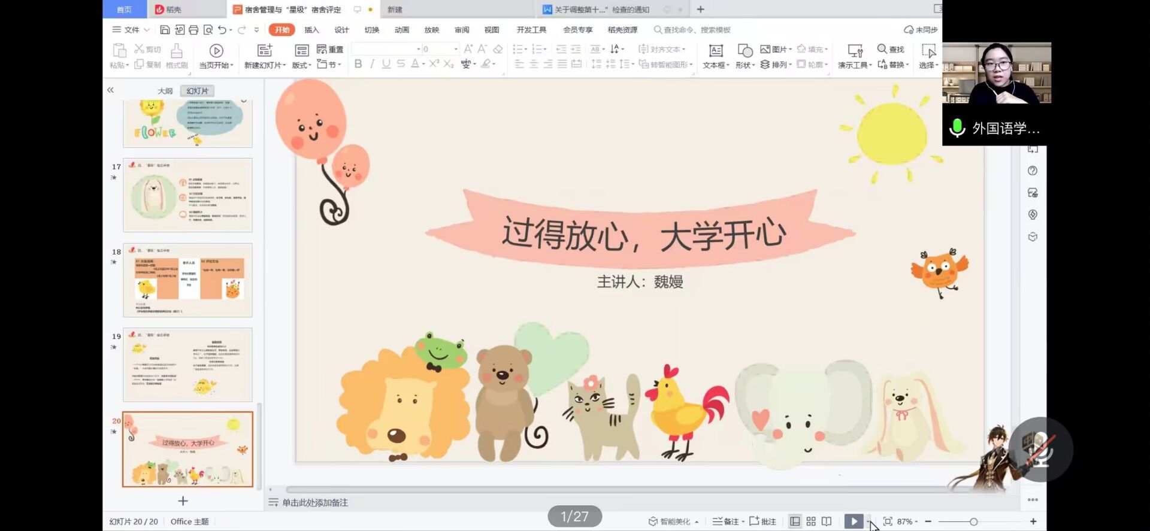Open the 插入 ribbon tab
The width and height of the screenshot is (1150, 531).
tap(311, 30)
